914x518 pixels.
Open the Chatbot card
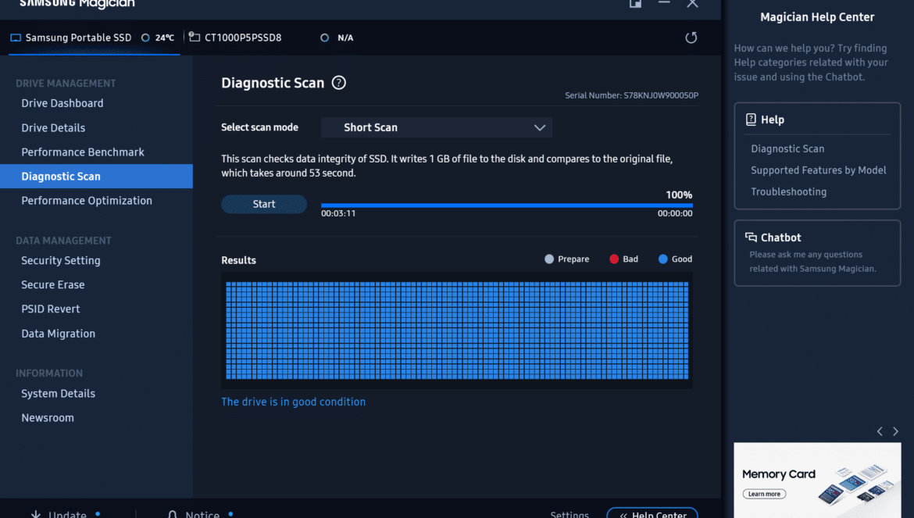(x=817, y=253)
